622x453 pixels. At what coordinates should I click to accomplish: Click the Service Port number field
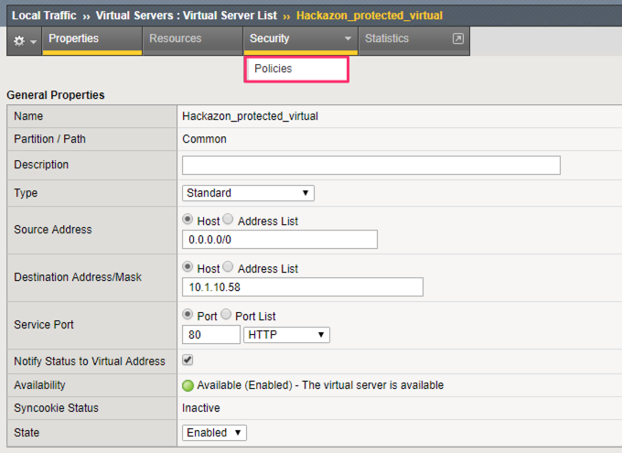[211, 335]
